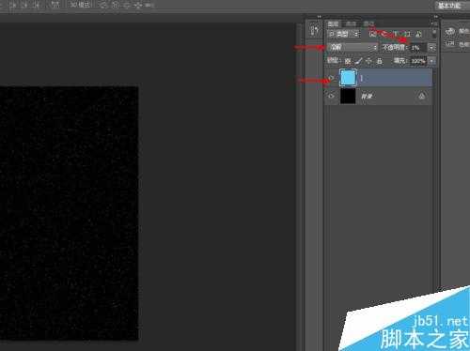
Task: Open the Color panel icon
Action: [450, 31]
